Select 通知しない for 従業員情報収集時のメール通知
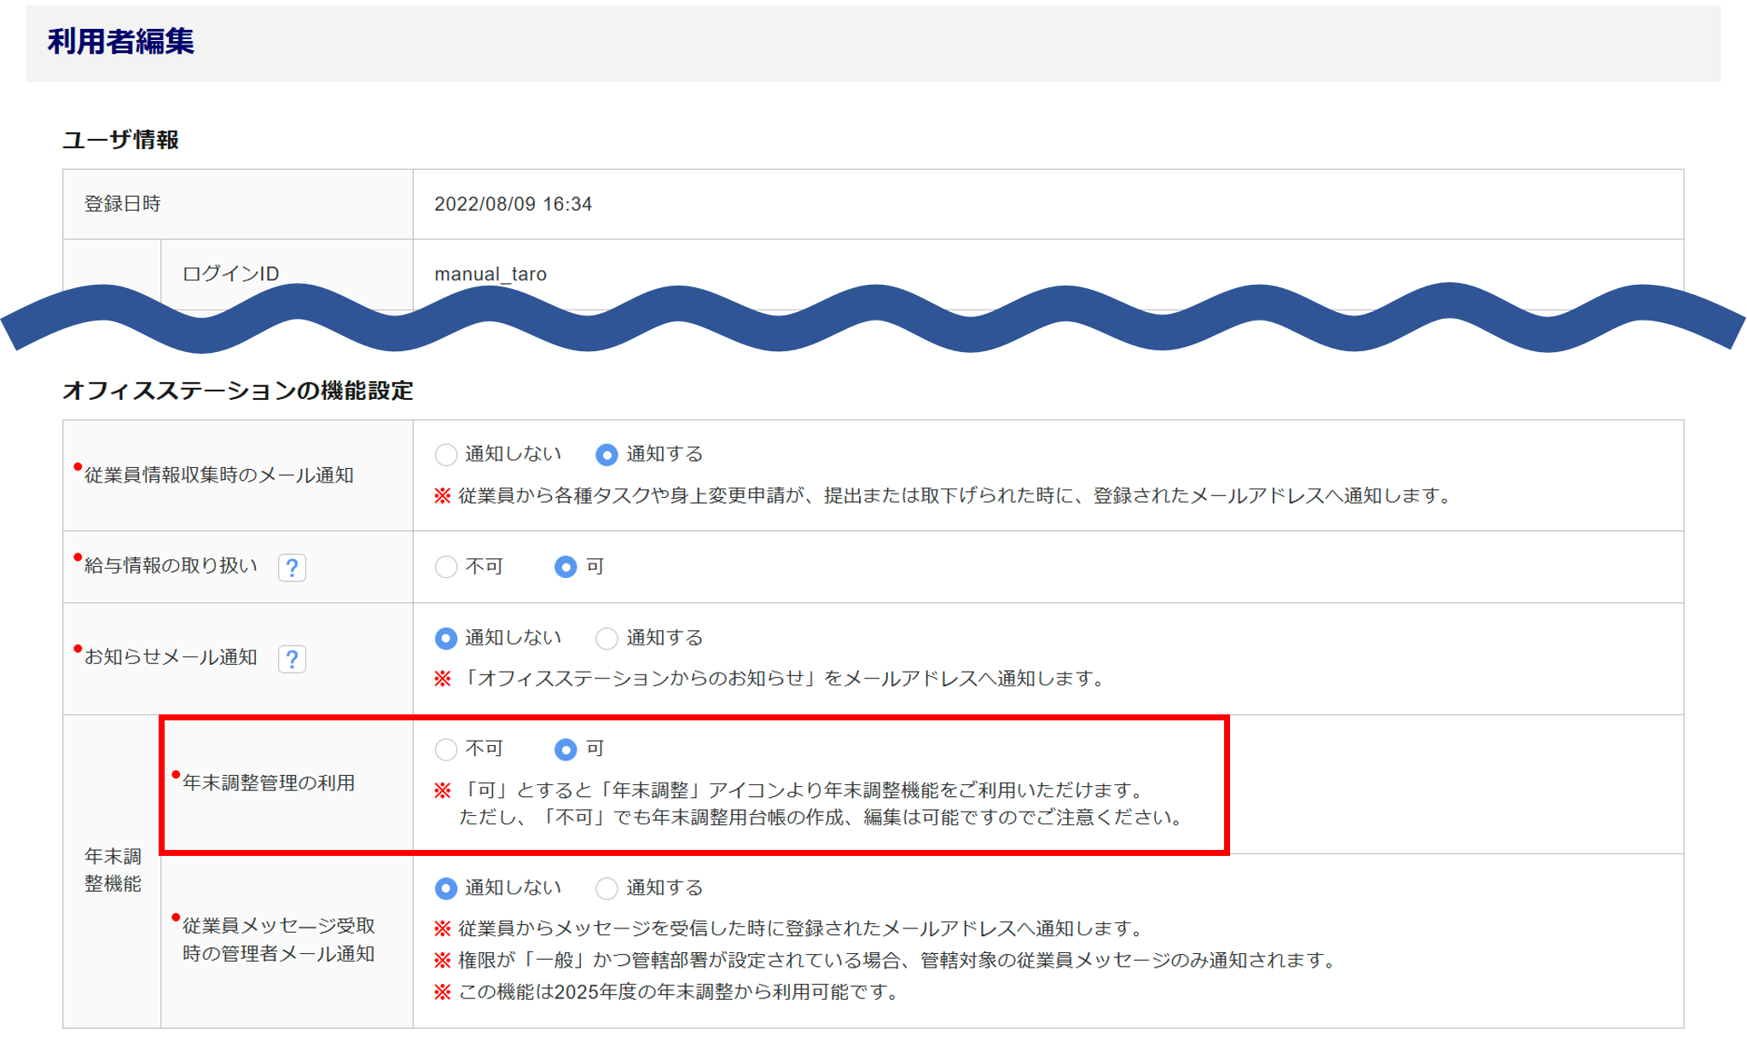This screenshot has height=1052, width=1747. [x=446, y=455]
